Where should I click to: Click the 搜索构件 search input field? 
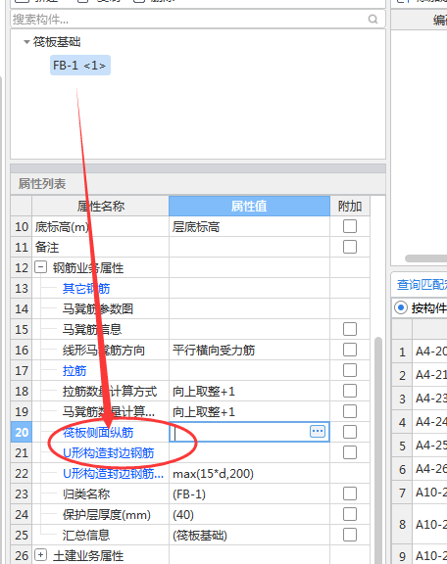pos(198,19)
